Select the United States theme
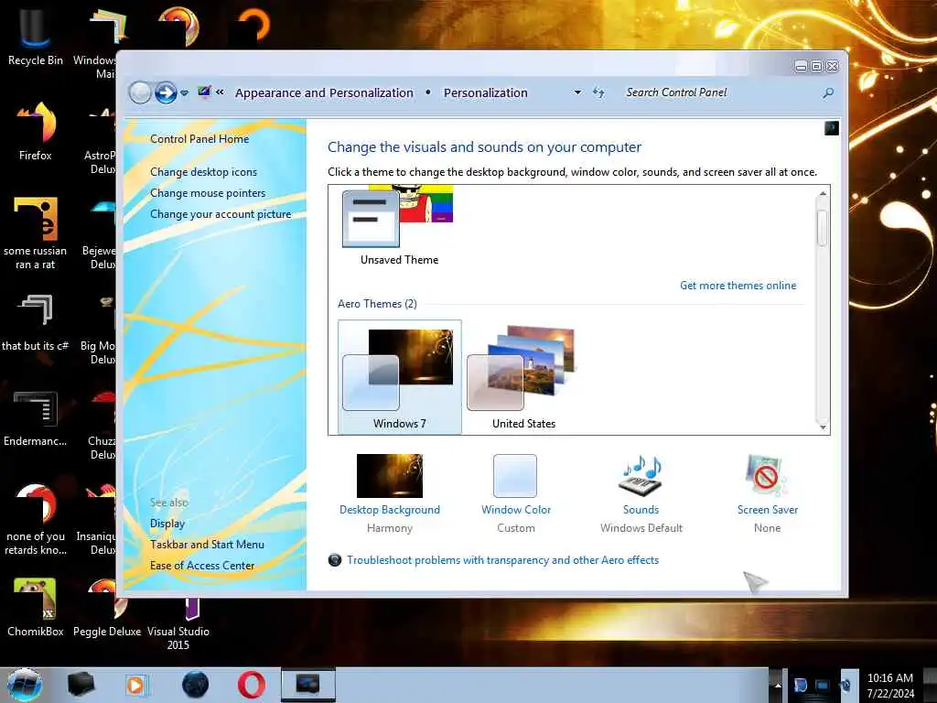Viewport: 937px width, 703px height. pos(523,376)
